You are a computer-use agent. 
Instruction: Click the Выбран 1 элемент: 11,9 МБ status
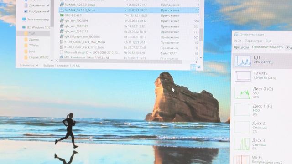[62, 66]
